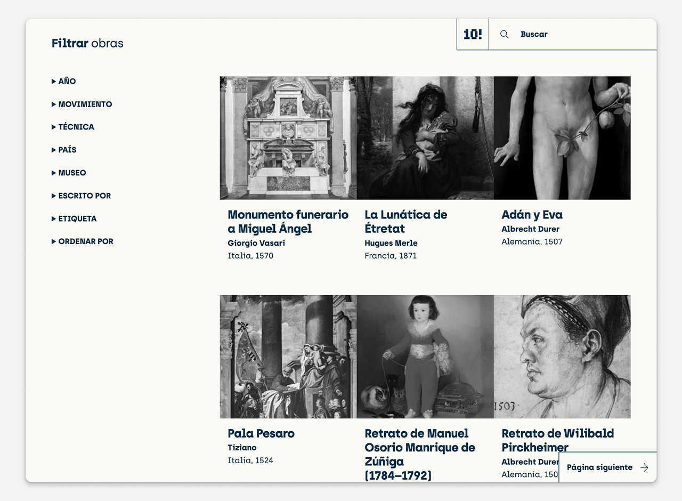
Task: Click the Giorgio Vasari author name
Action: pyautogui.click(x=256, y=243)
